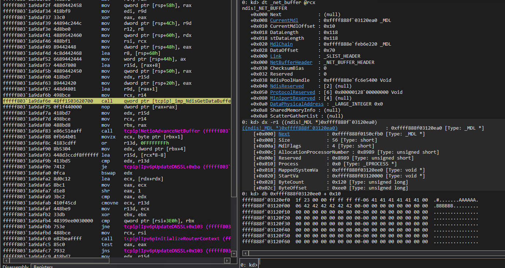Open the MdlChain link in the structure output
The width and height of the screenshot is (505, 268).
coord(281,44)
